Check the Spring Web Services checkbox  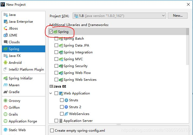tap(56, 80)
